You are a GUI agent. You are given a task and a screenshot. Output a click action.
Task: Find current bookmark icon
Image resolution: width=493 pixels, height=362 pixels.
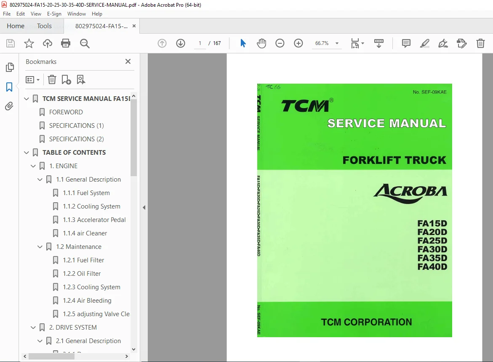tap(81, 80)
